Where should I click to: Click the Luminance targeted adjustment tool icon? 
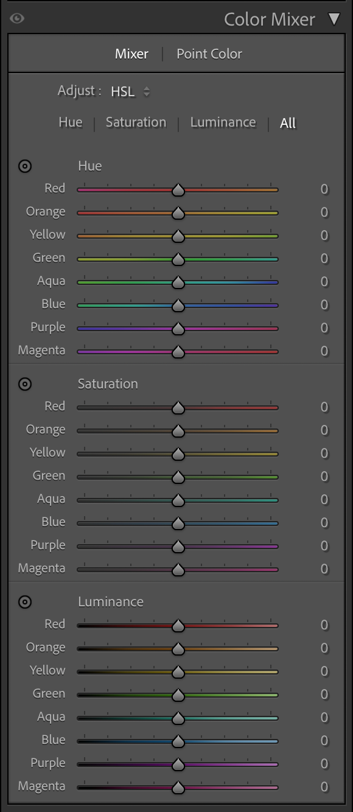pyautogui.click(x=24, y=601)
